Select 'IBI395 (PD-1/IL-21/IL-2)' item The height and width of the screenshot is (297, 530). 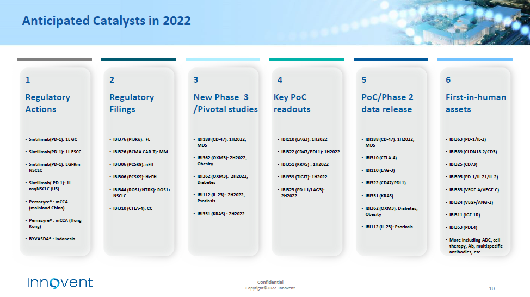(x=473, y=177)
